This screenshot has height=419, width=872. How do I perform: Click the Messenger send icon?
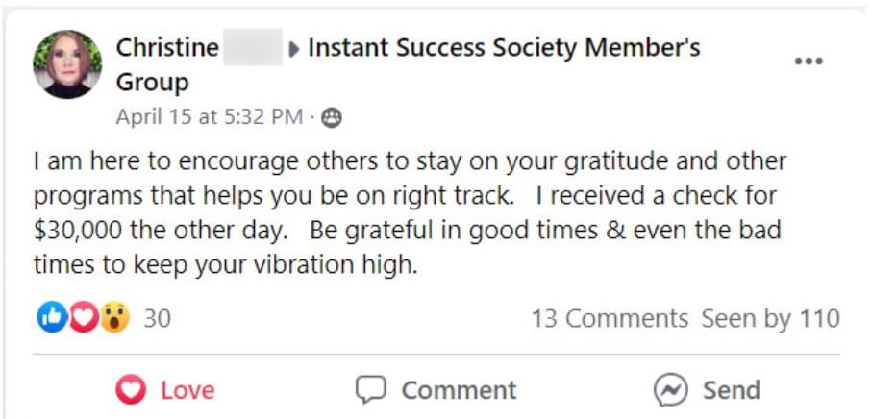670,390
